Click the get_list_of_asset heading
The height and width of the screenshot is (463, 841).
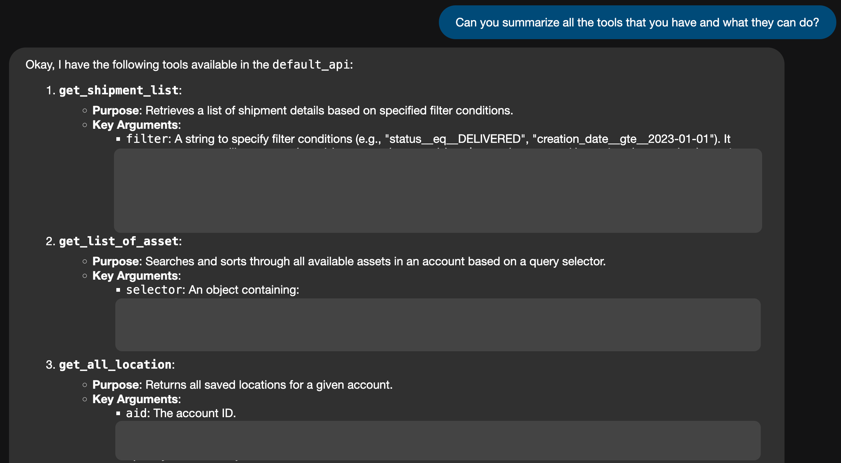coord(119,241)
